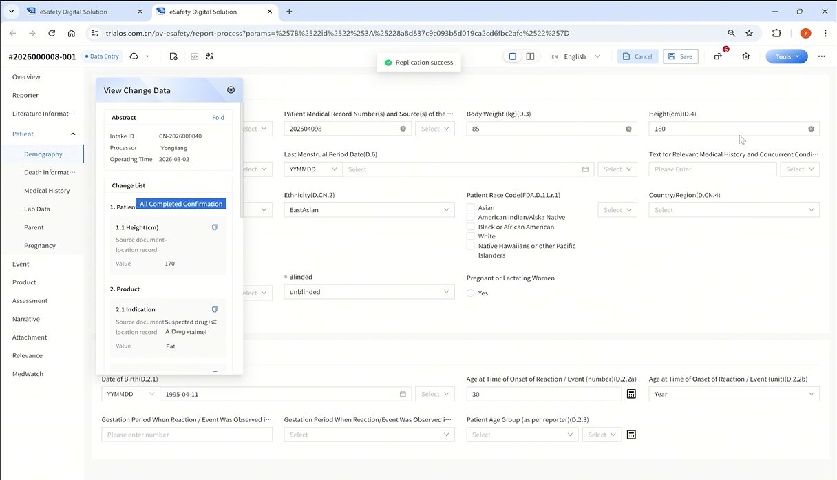This screenshot has height=480, width=837.
Task: Go to home via the house icon
Action: pyautogui.click(x=745, y=56)
